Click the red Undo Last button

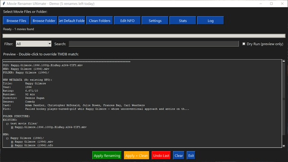pos(161,155)
